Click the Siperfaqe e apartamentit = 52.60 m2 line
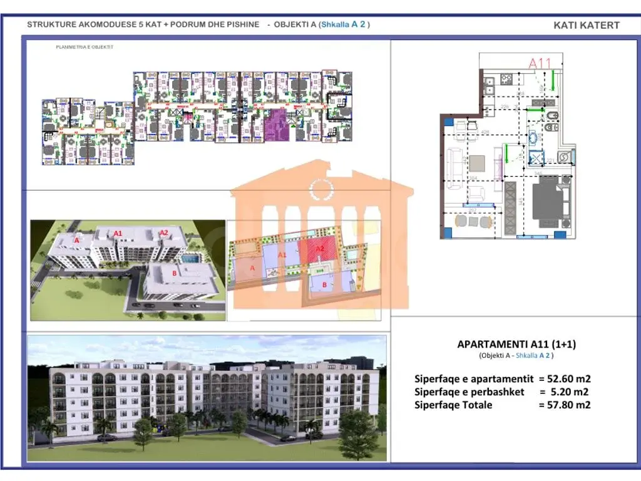The width and height of the screenshot is (641, 481). [503, 379]
